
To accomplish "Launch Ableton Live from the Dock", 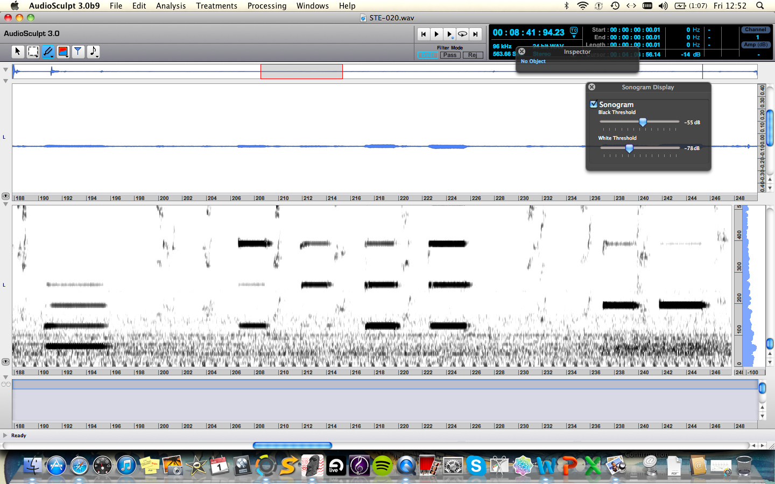I will click(336, 465).
